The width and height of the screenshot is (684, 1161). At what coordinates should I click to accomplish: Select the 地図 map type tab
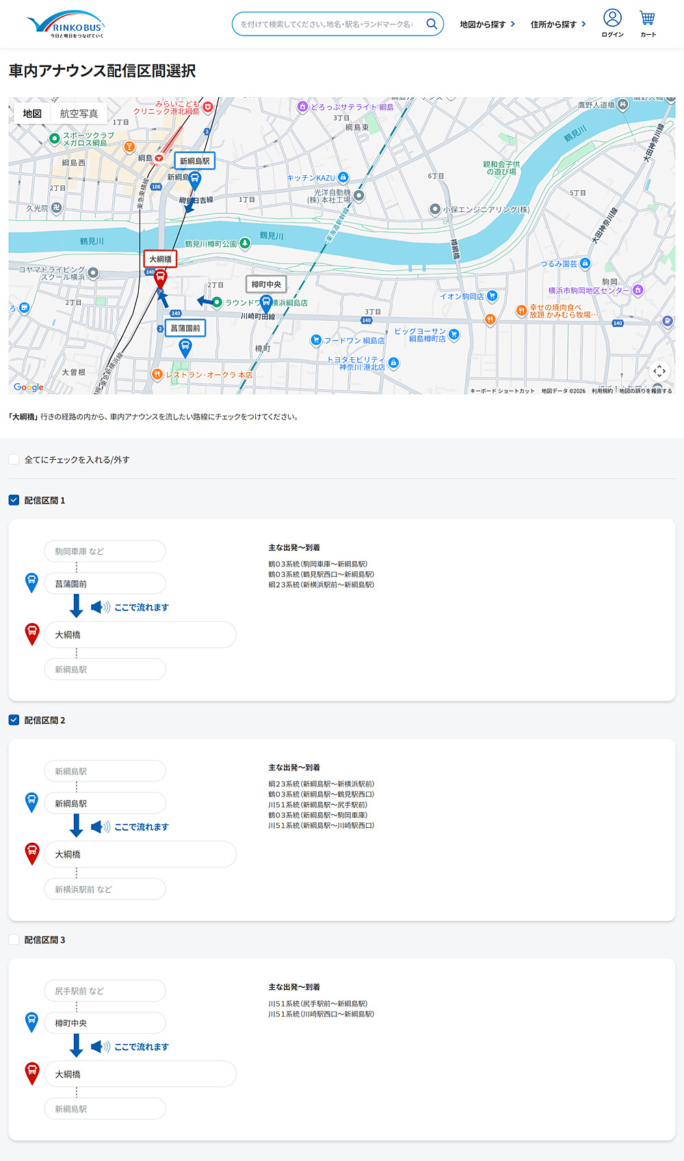[x=32, y=114]
